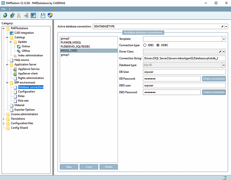
Task: Select the JDBC connection type
Action: [x=145, y=45]
